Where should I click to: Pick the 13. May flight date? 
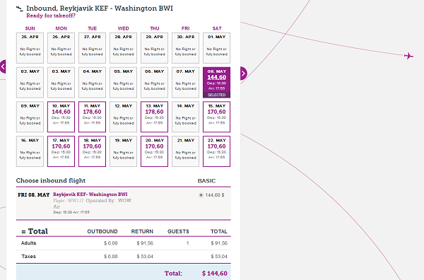pos(154,117)
